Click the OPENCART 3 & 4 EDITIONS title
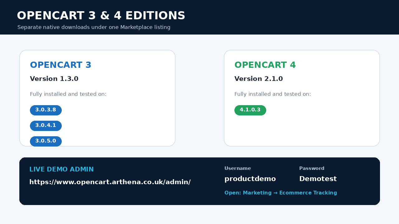The image size is (399, 224). point(101,16)
